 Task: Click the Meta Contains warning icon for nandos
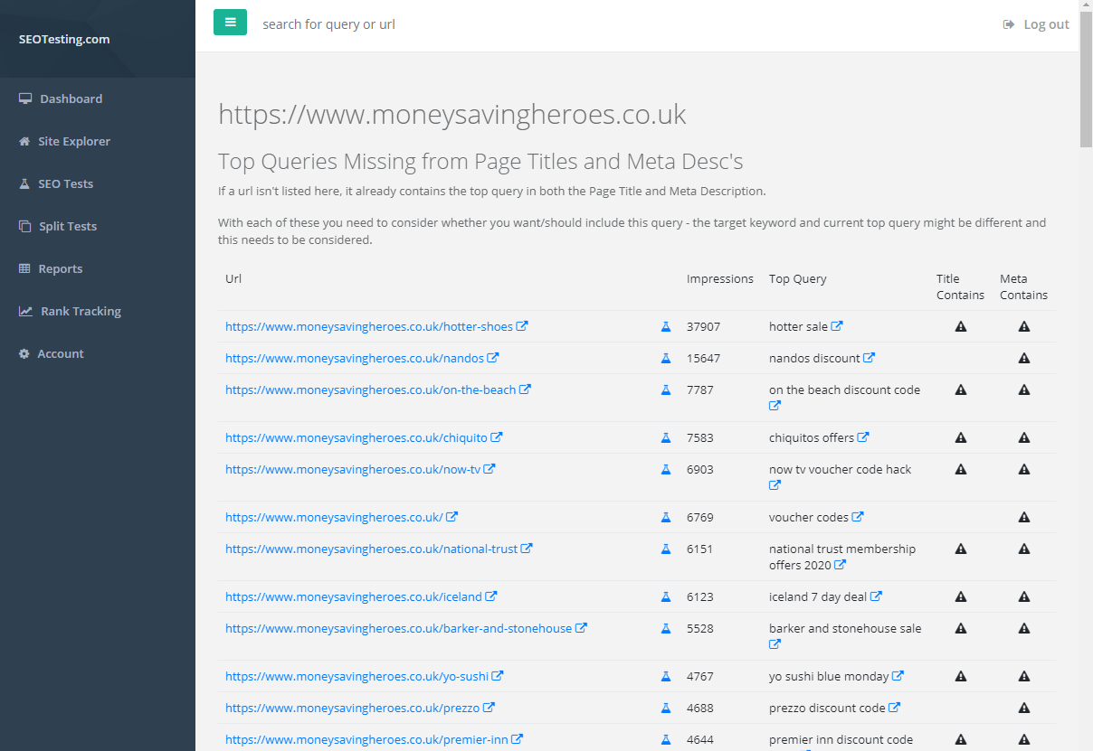pyautogui.click(x=1024, y=358)
